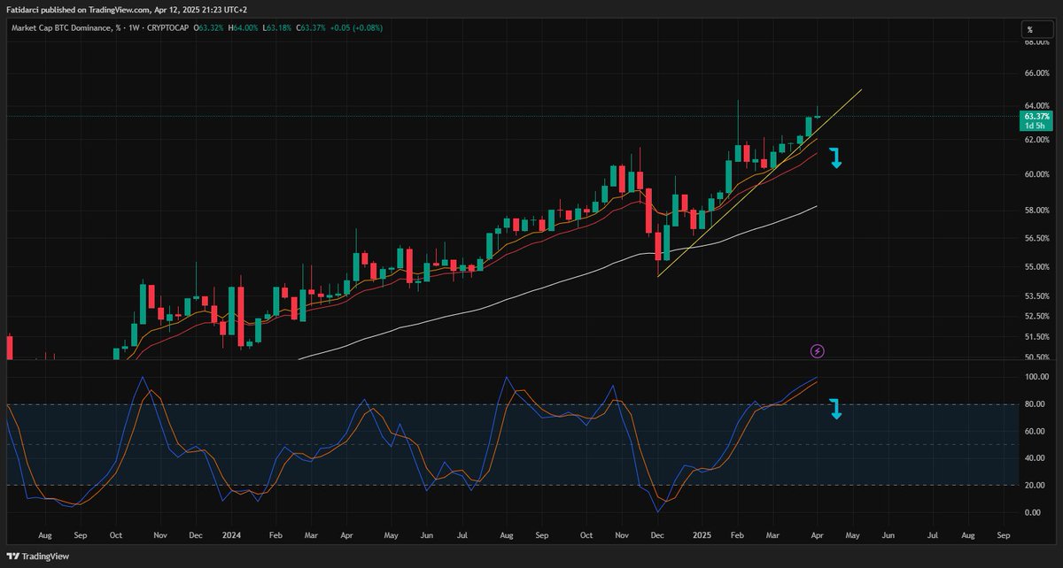
Task: Click the high value H64.00%
Action: (245, 28)
